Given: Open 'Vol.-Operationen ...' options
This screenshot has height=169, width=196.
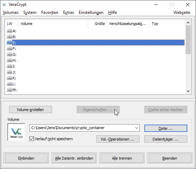Looking at the screenshot, I should [118, 139].
